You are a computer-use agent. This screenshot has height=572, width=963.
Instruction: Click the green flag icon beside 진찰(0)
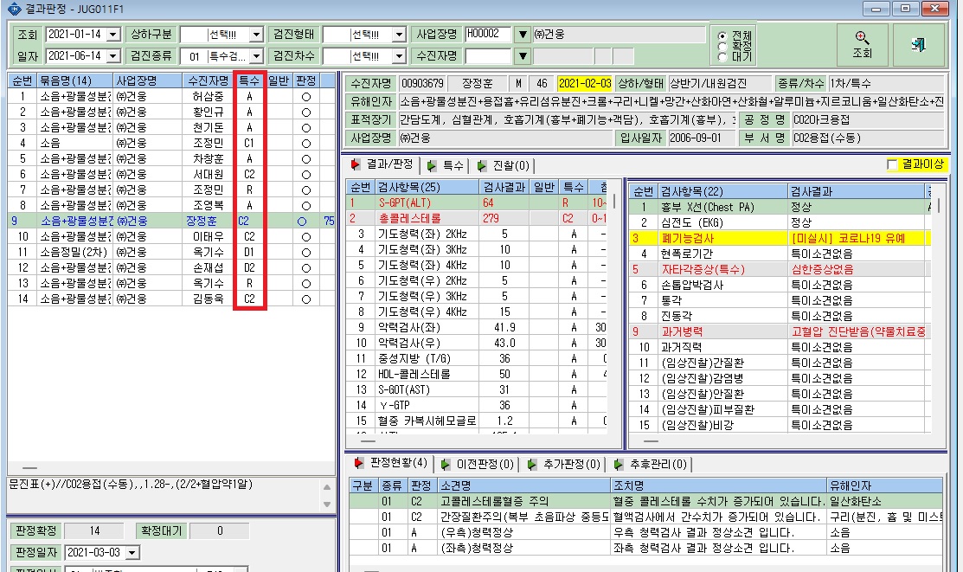click(x=482, y=165)
